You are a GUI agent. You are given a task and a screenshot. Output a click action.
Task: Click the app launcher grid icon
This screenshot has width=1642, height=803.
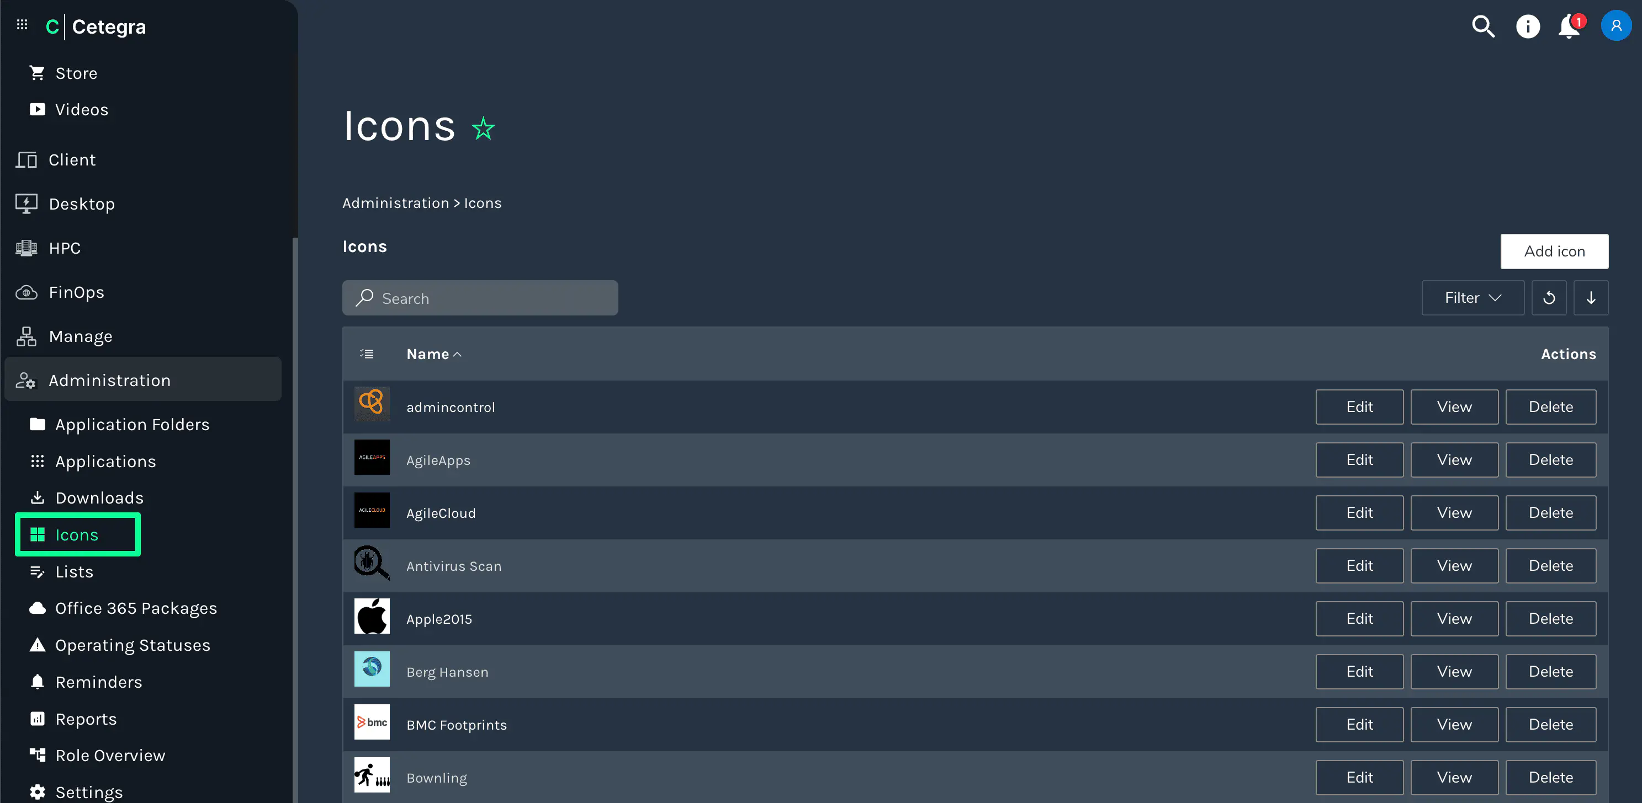(x=22, y=25)
